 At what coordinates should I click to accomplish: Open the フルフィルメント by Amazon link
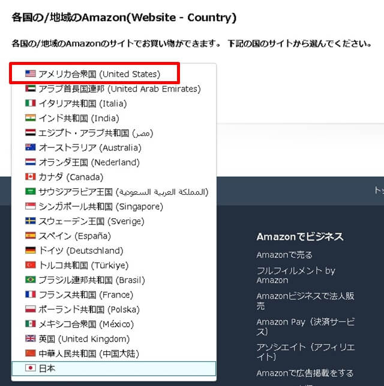[x=295, y=275]
